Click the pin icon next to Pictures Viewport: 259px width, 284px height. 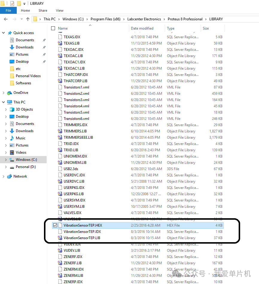click(x=44, y=54)
